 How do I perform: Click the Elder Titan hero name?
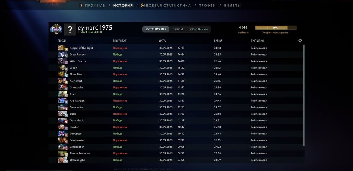[76, 74]
